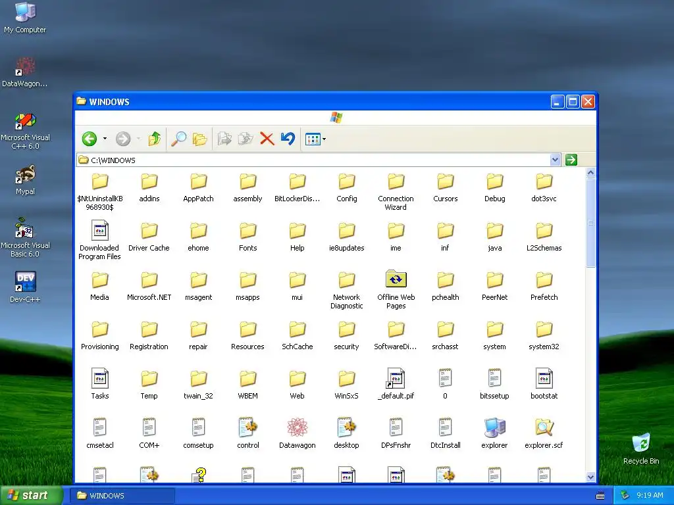
Task: Toggle the Folders pane icon
Action: [x=199, y=139]
